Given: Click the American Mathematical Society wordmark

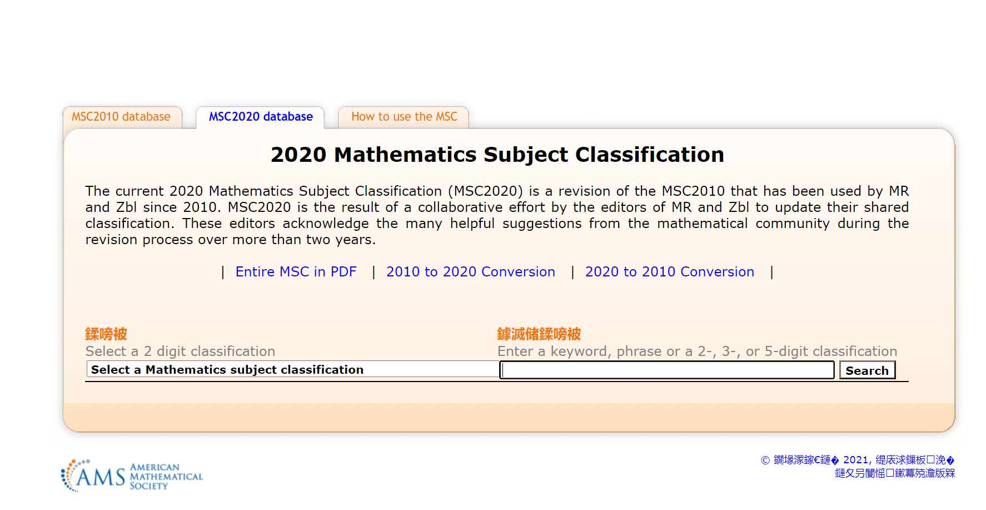Looking at the screenshot, I should pos(166,475).
